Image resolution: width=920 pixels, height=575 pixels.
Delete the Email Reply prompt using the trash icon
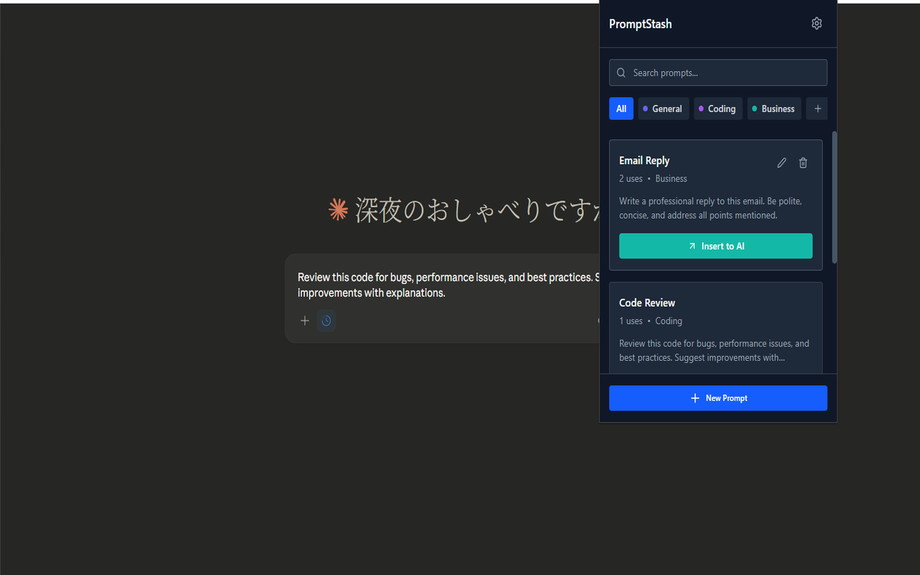tap(803, 162)
